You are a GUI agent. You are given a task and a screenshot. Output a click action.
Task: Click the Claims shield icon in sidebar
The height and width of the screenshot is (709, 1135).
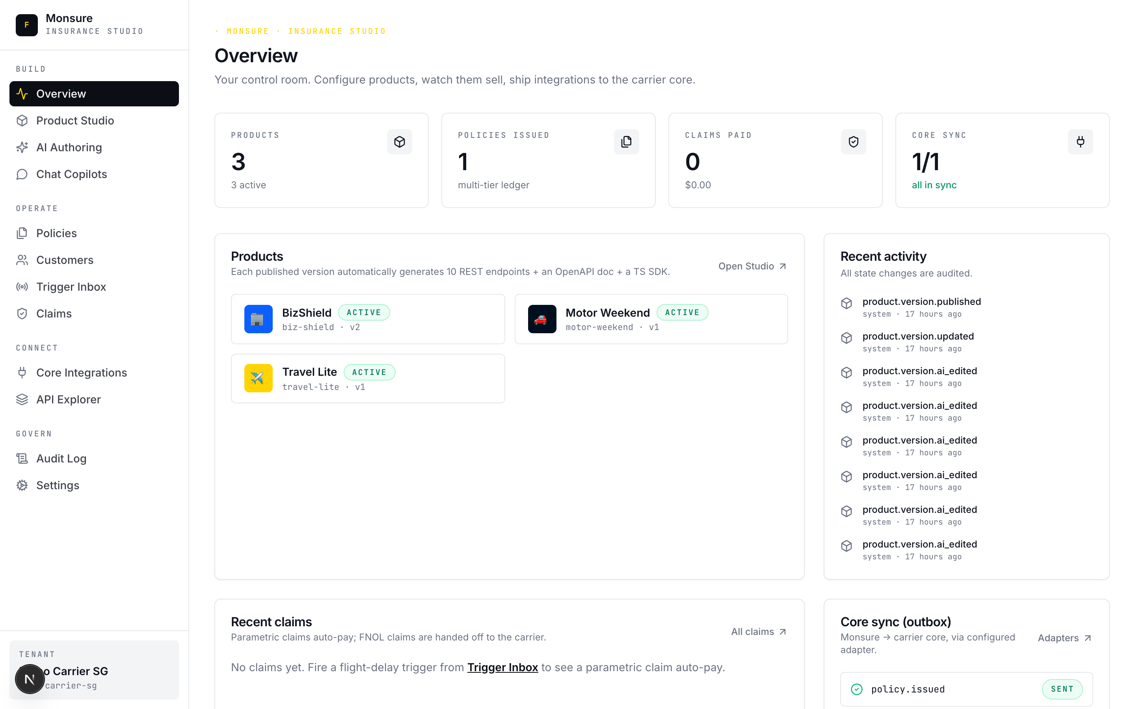coord(22,313)
